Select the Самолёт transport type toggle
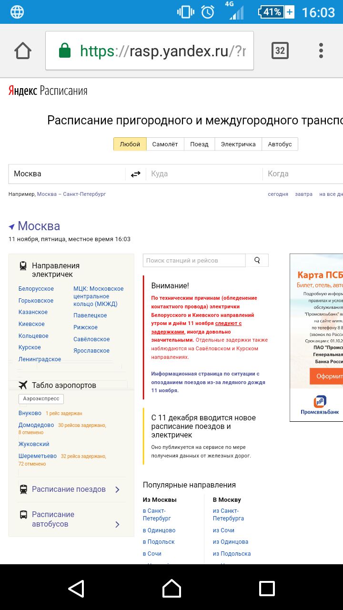The width and height of the screenshot is (343, 610). pyautogui.click(x=165, y=144)
